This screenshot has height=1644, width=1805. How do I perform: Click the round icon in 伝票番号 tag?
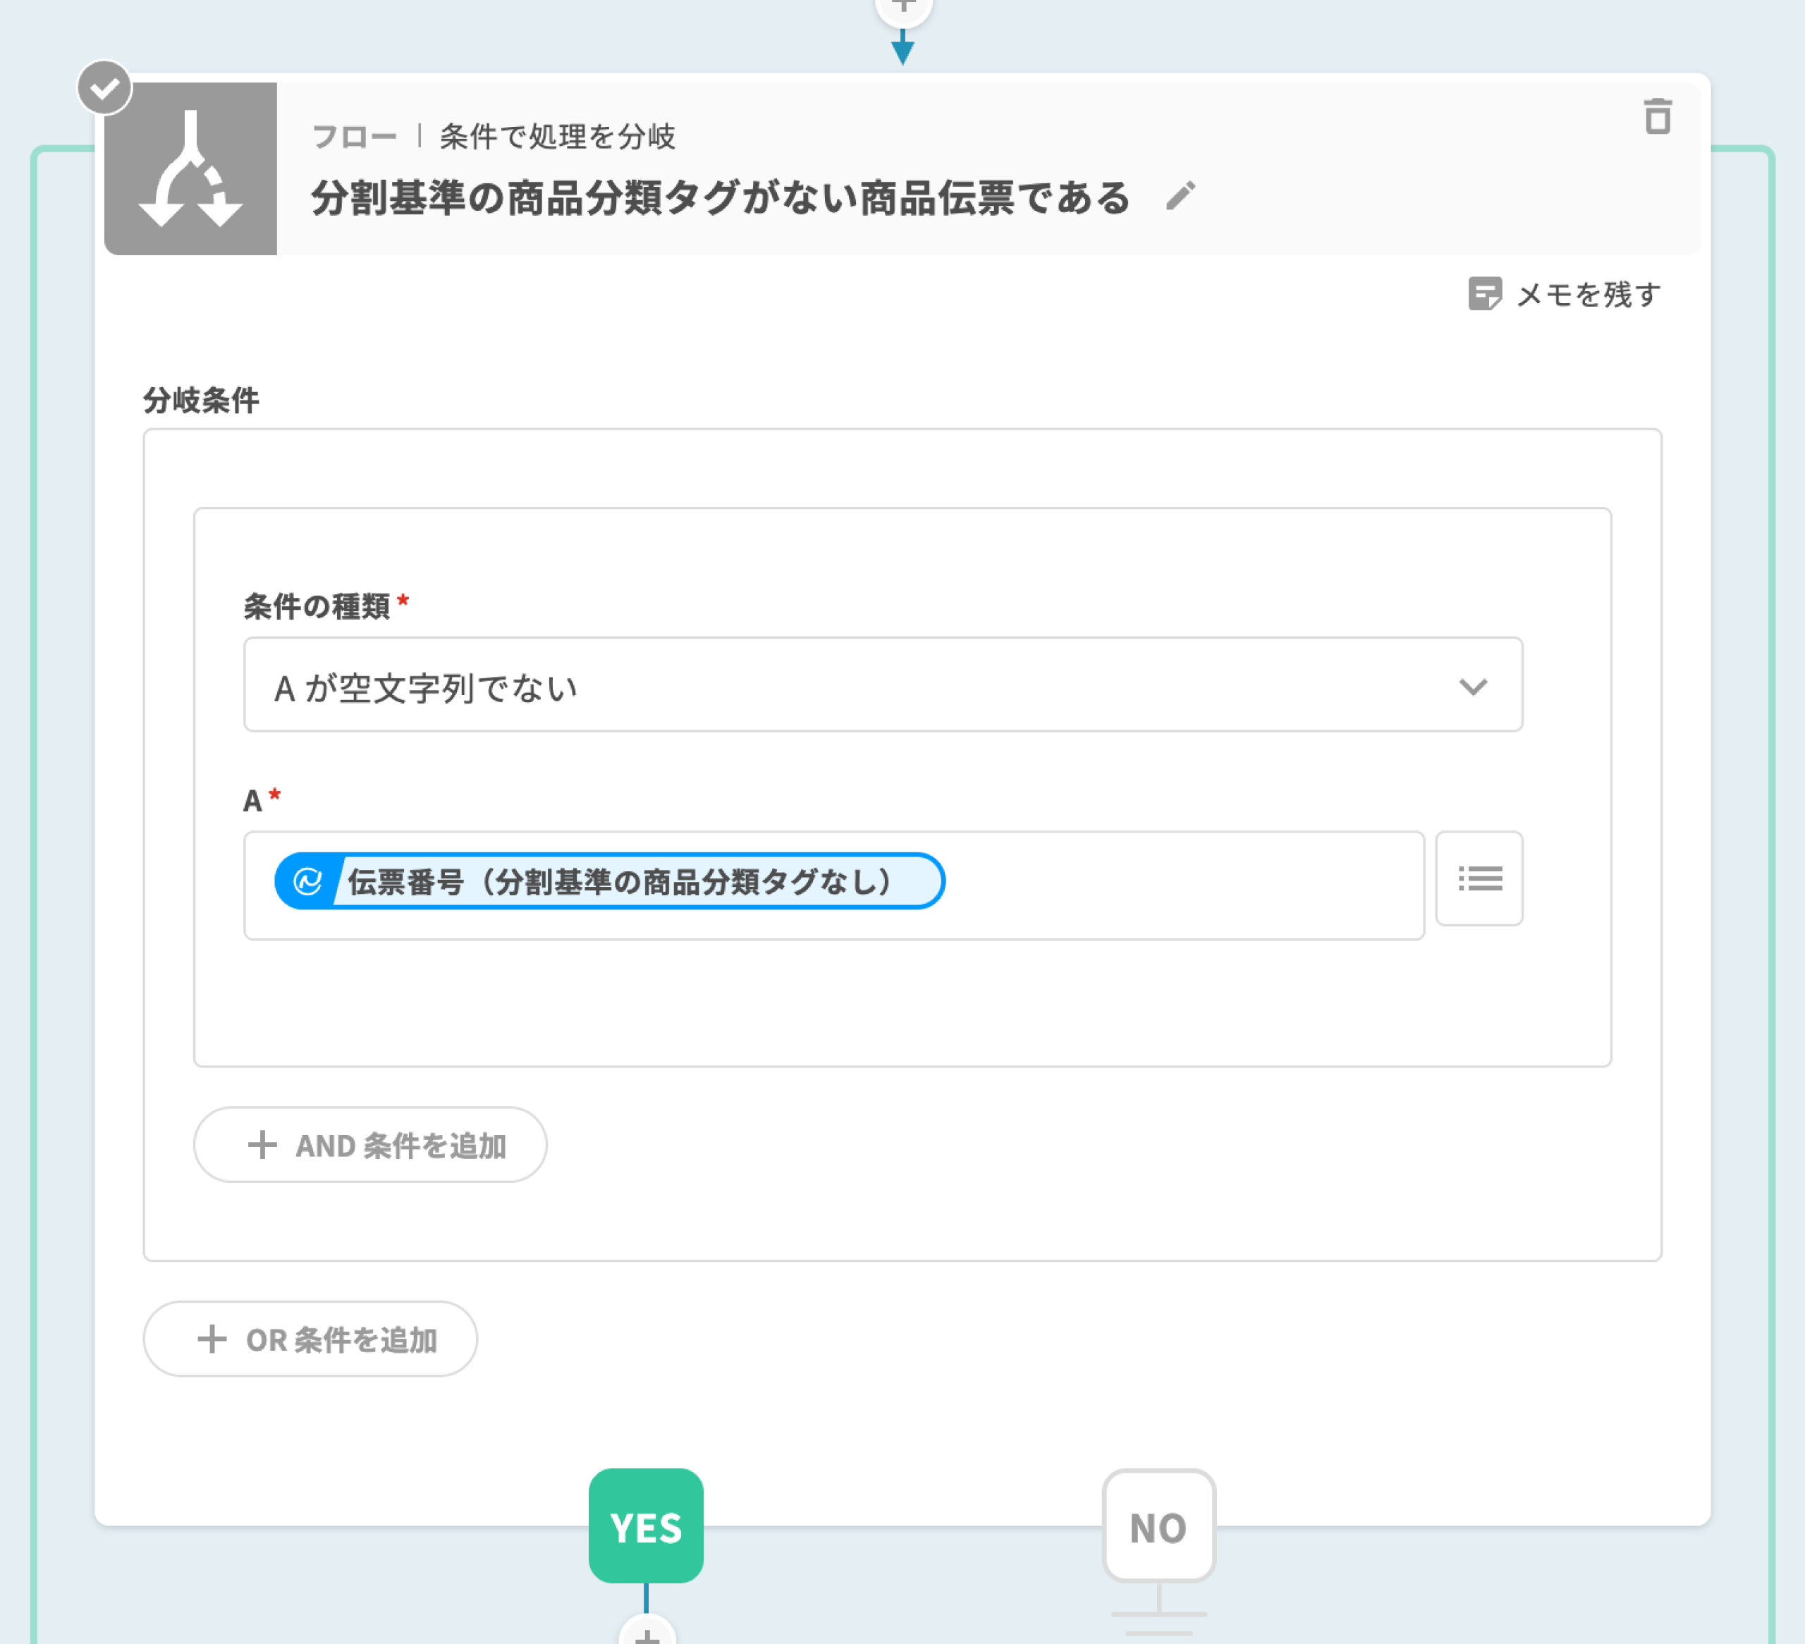point(307,881)
